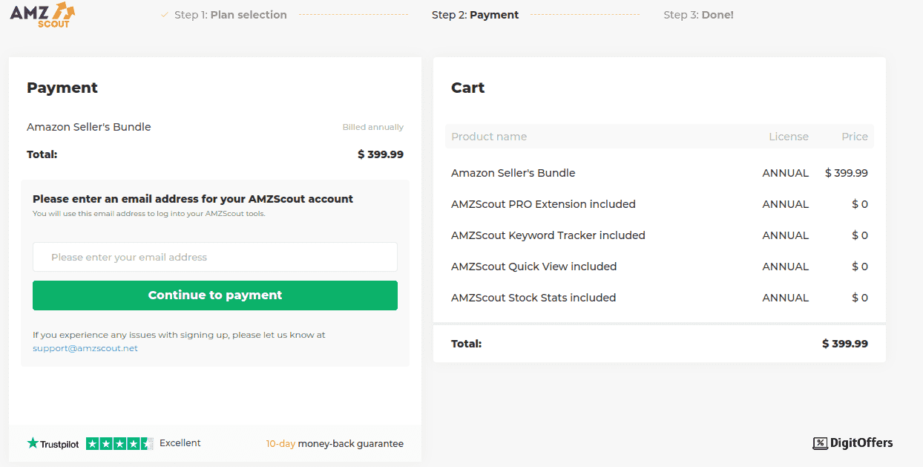Click the Price column header
The width and height of the screenshot is (923, 467).
tap(855, 137)
